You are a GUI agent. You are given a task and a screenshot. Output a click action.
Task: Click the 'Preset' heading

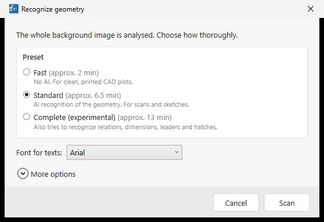coord(33,57)
